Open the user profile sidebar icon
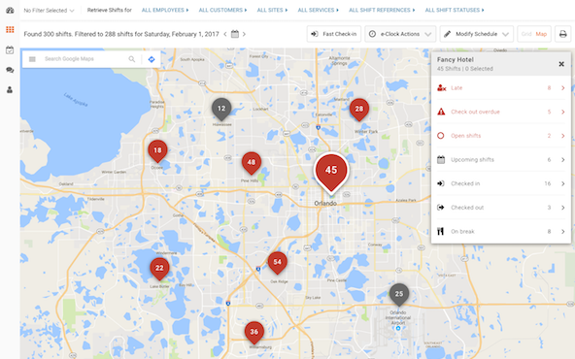The height and width of the screenshot is (359, 575). [x=10, y=89]
